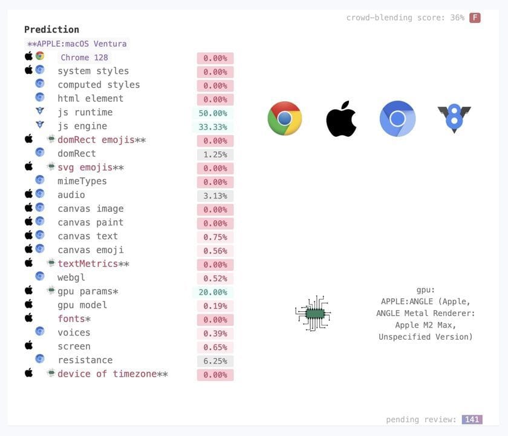The height and width of the screenshot is (436, 508).
Task: Click the chip icon beside gpu params
Action: click(x=51, y=291)
